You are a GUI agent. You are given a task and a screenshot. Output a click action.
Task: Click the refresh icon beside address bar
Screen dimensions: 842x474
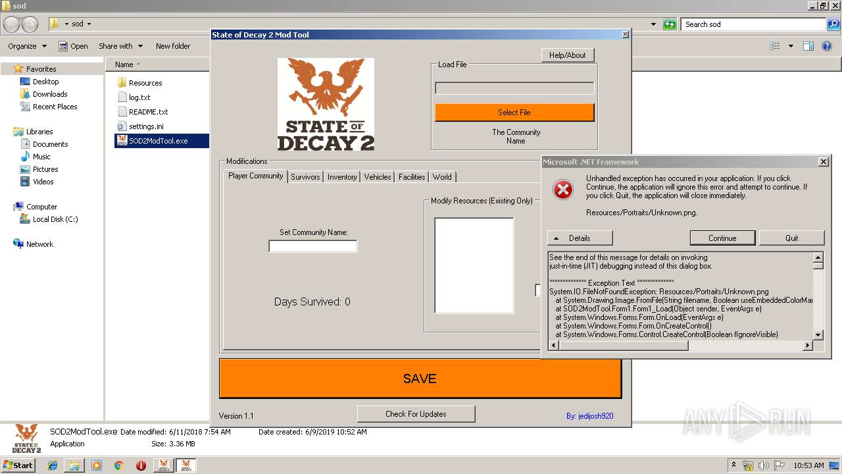point(670,24)
